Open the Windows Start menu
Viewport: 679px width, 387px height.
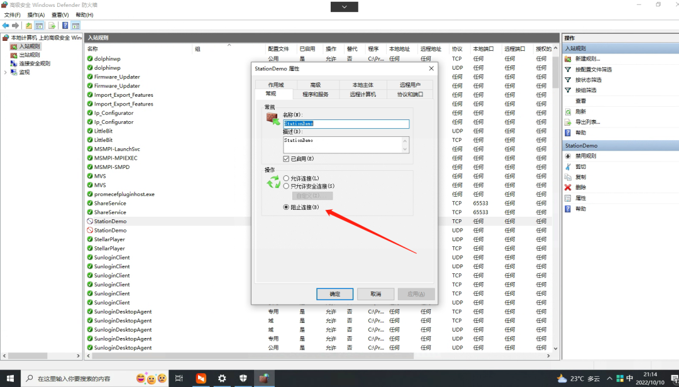tap(10, 378)
